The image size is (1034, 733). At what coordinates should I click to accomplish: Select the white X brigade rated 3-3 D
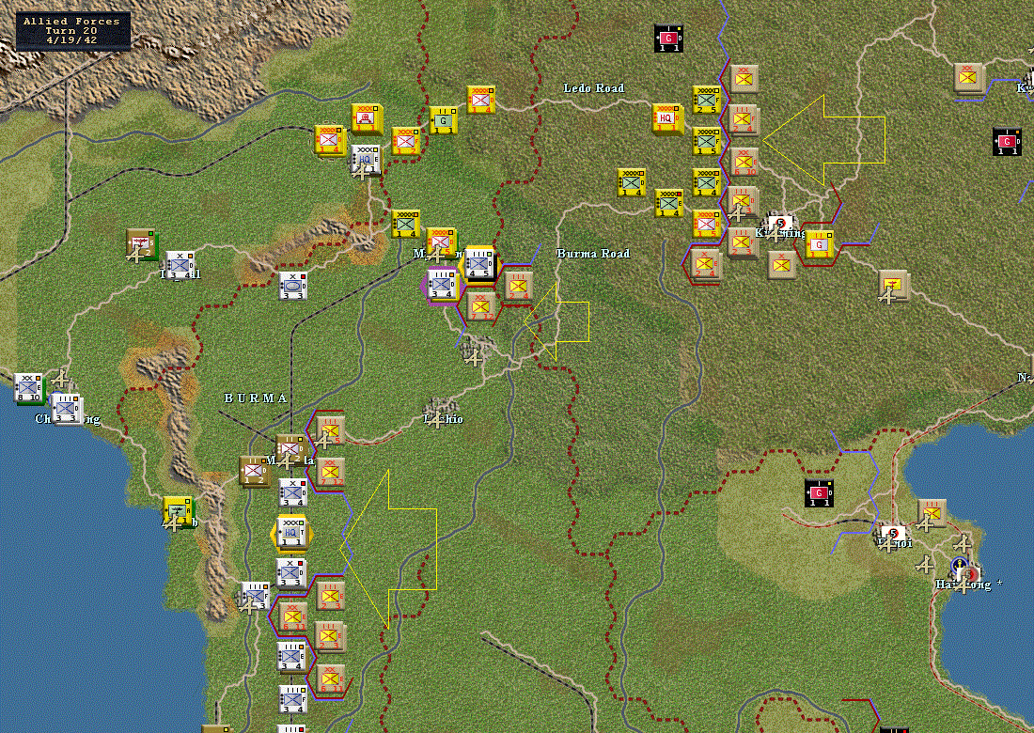tap(290, 573)
